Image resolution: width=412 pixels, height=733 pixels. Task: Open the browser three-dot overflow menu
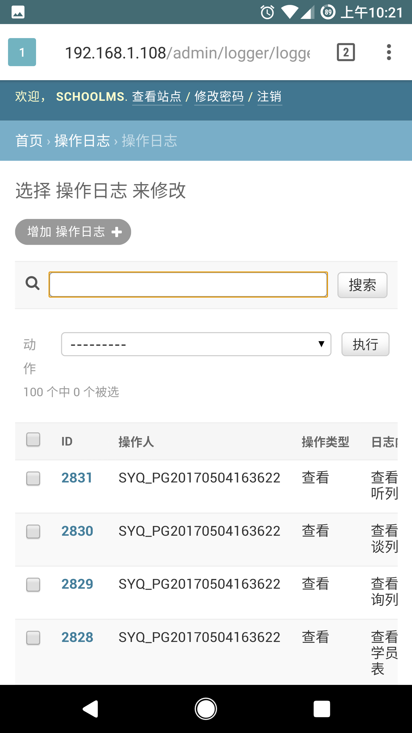click(389, 52)
